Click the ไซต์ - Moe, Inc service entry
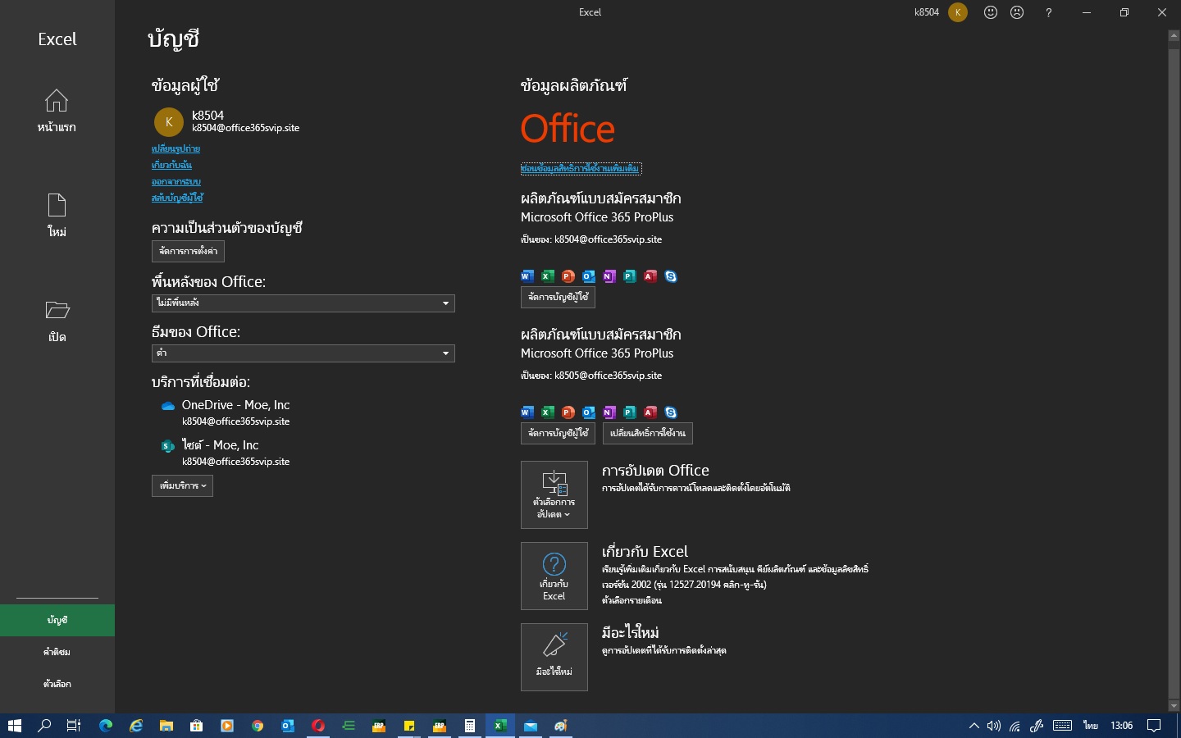 226,453
